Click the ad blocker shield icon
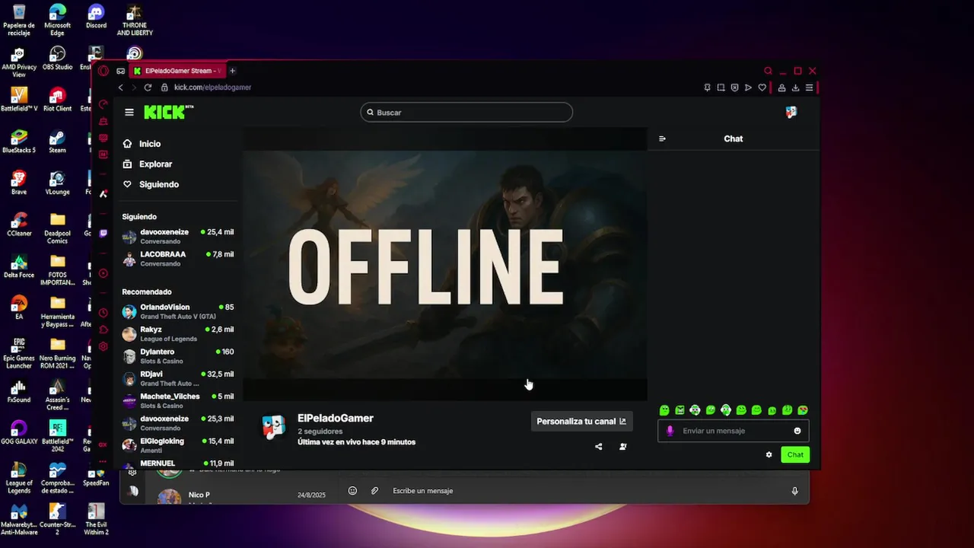 pyautogui.click(x=735, y=88)
